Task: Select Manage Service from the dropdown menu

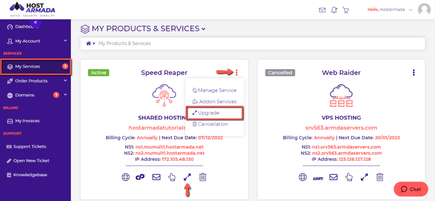Action: pos(214,90)
